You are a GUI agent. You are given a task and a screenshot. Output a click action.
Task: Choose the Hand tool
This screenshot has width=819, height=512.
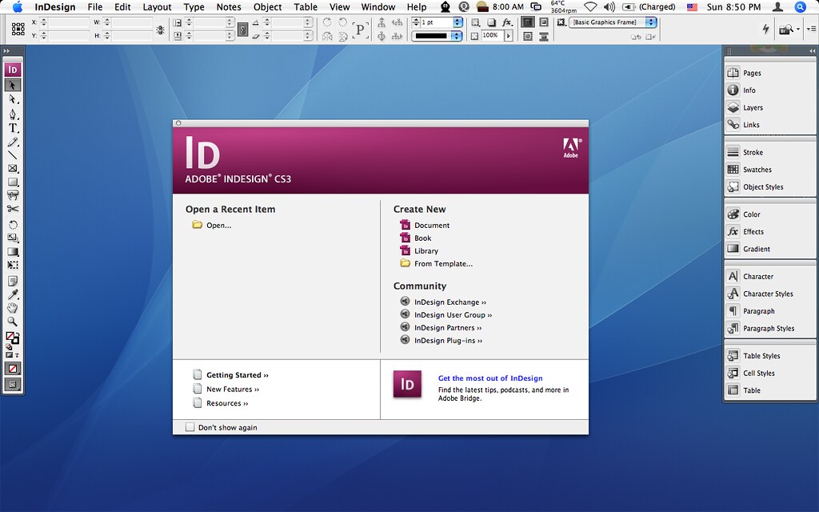click(x=13, y=308)
